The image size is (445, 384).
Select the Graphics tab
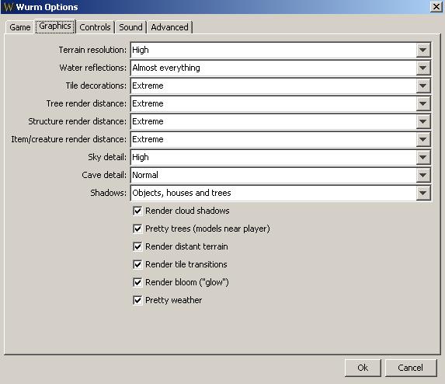[55, 26]
